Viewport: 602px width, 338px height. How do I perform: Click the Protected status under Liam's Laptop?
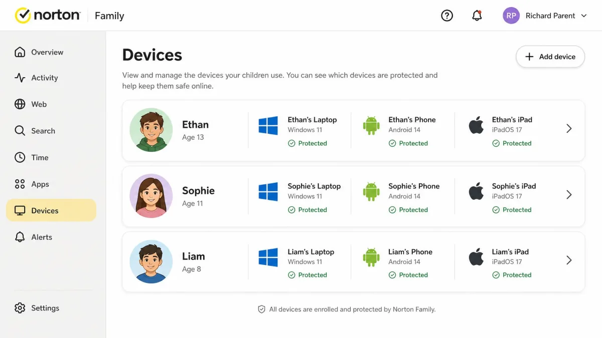[x=308, y=275]
